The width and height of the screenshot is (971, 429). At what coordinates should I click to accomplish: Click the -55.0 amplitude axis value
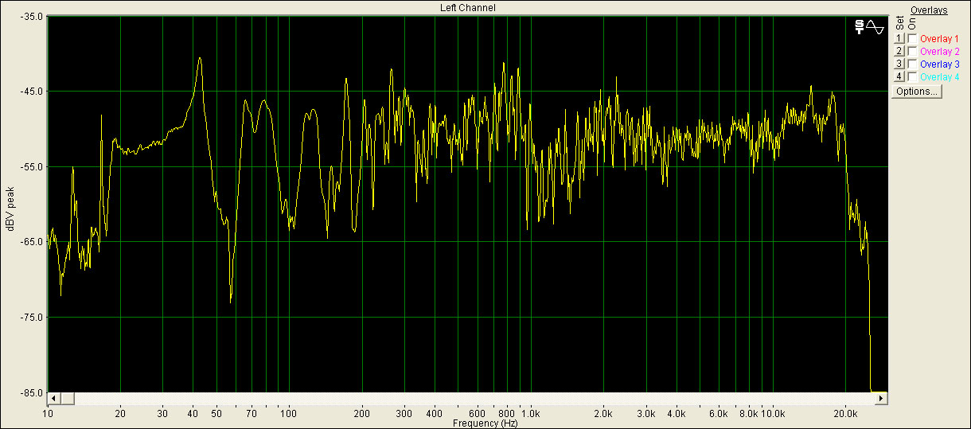[33, 166]
